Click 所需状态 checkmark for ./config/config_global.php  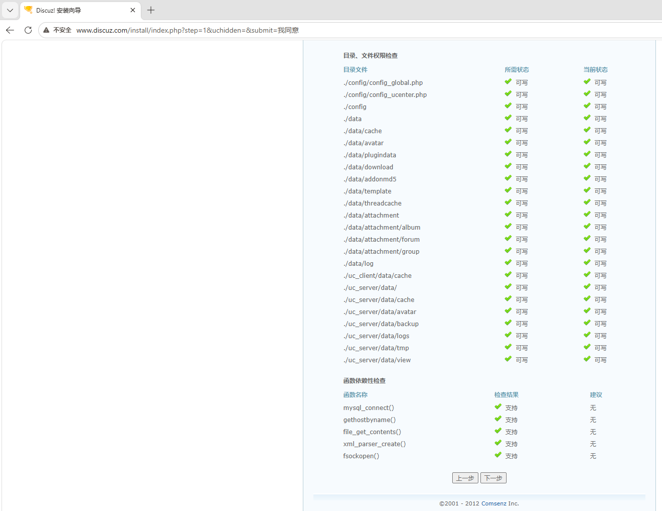[x=508, y=82]
